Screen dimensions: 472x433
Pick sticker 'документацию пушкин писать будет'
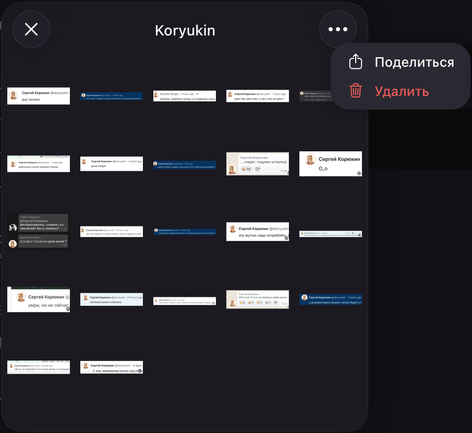click(x=331, y=299)
